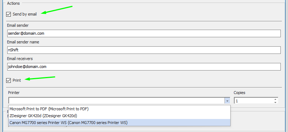Click johndoe@domain.com in receivers field
This screenshot has height=132, width=288.
point(27,67)
